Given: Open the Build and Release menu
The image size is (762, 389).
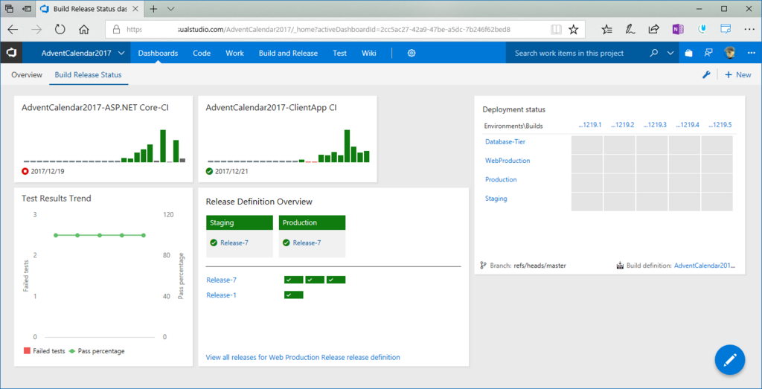Looking at the screenshot, I should pos(288,54).
